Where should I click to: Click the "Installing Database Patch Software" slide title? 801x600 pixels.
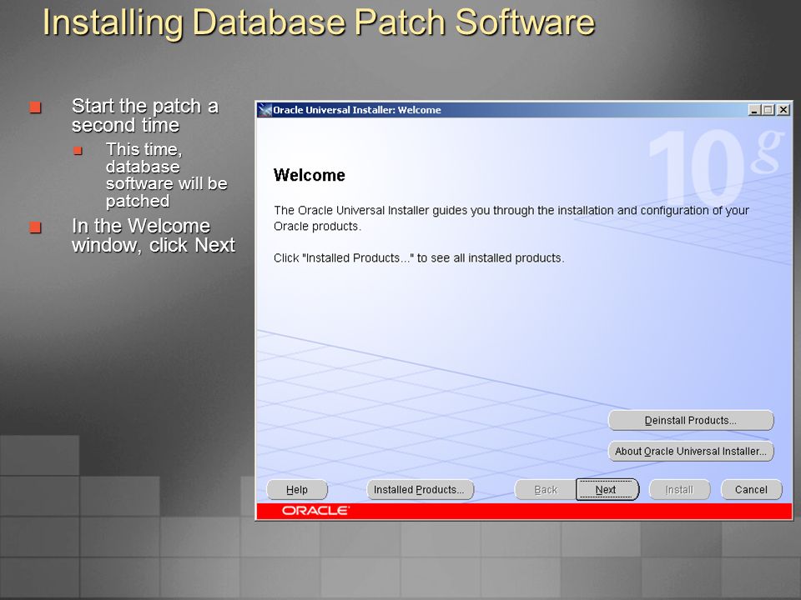(319, 23)
